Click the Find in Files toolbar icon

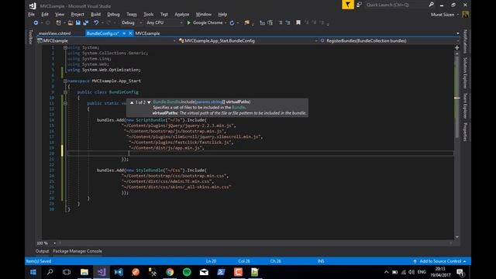pos(246,22)
